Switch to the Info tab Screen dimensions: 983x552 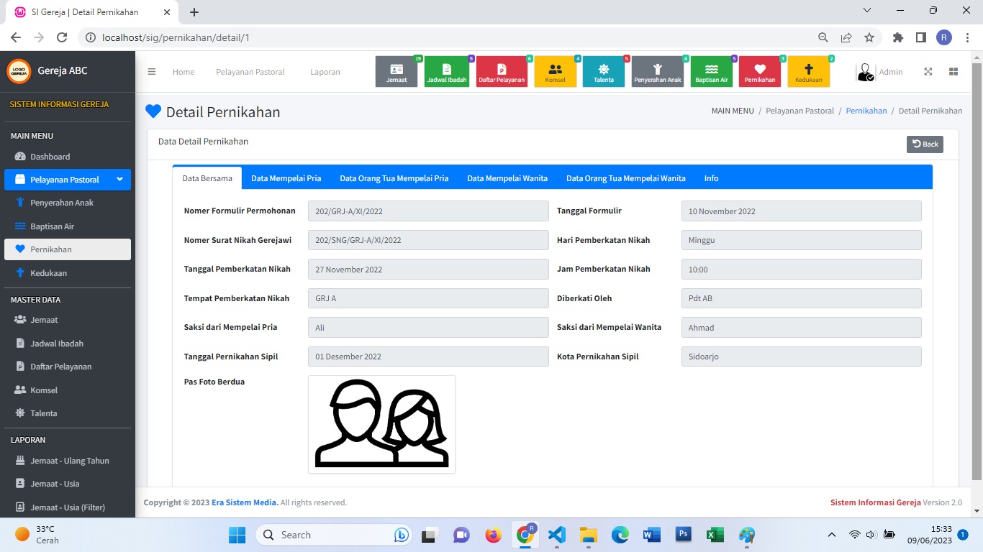click(x=711, y=178)
